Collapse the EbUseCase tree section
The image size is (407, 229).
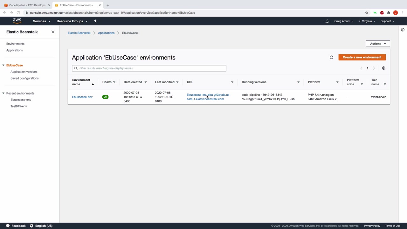[x=3, y=65]
